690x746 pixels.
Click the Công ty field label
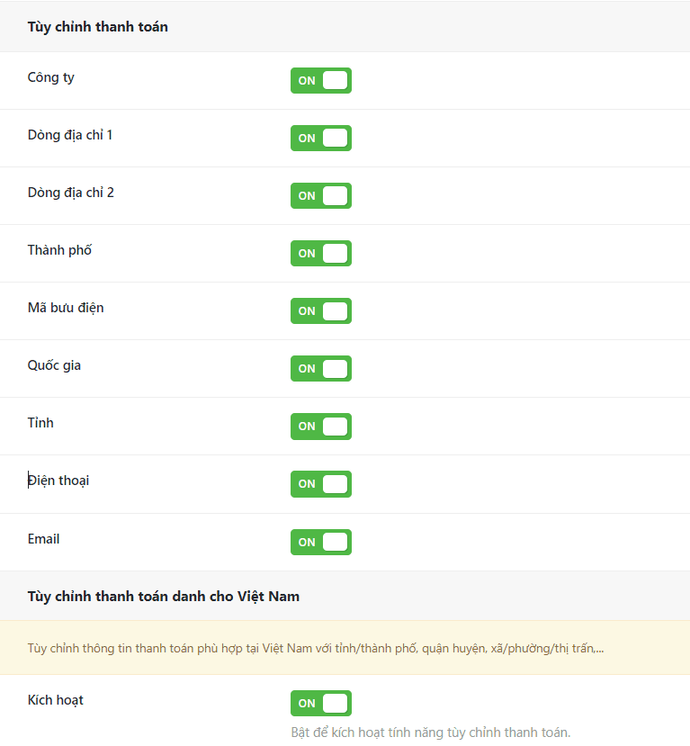[50, 77]
